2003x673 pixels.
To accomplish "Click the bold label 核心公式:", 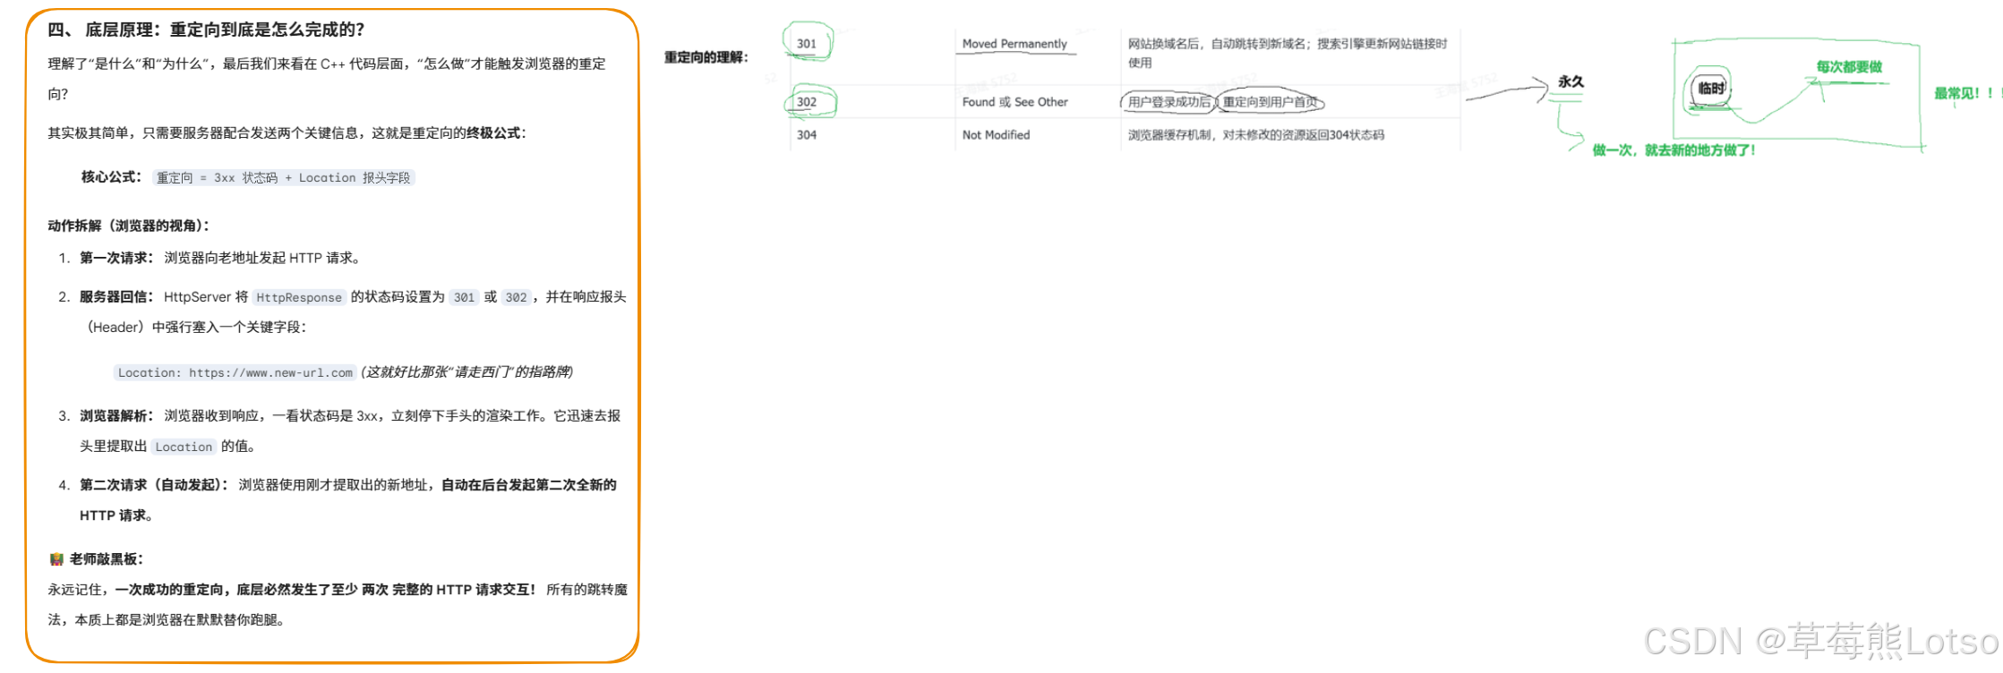I will [x=111, y=177].
